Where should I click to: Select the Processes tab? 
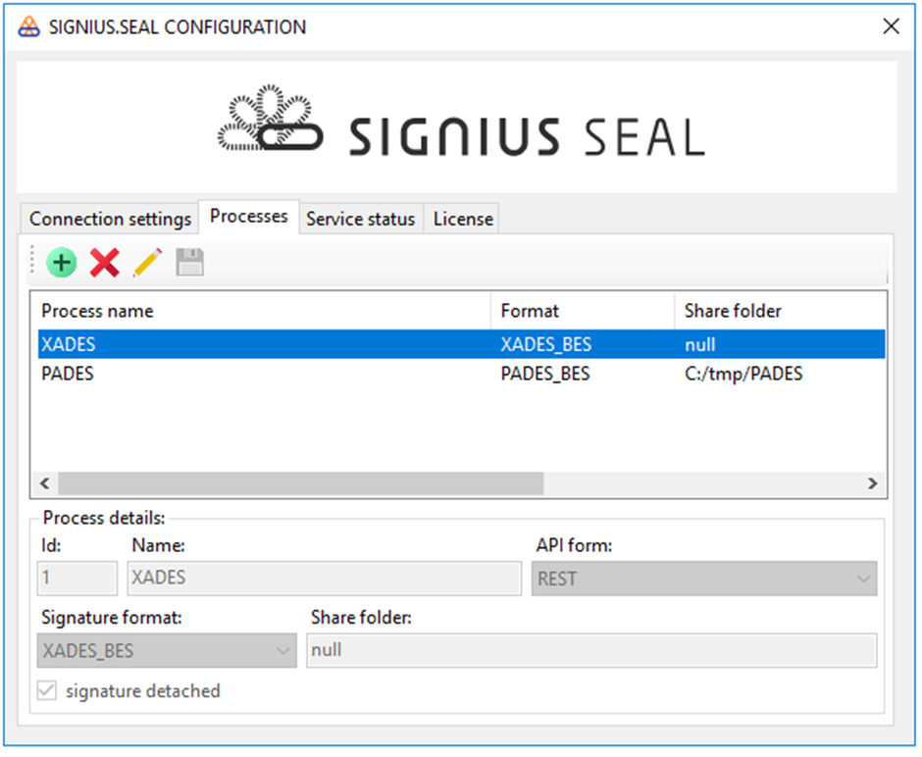[249, 216]
